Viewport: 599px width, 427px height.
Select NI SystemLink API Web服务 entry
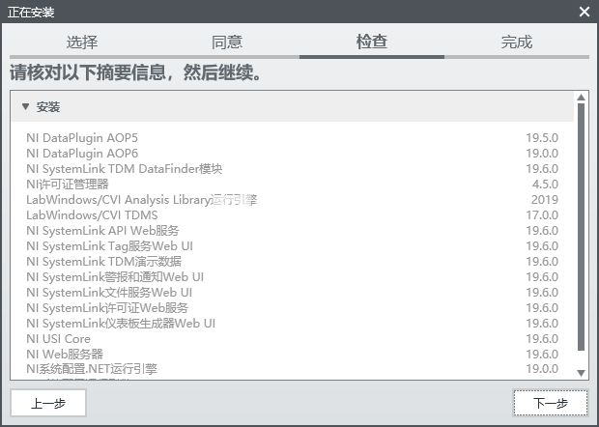point(292,230)
